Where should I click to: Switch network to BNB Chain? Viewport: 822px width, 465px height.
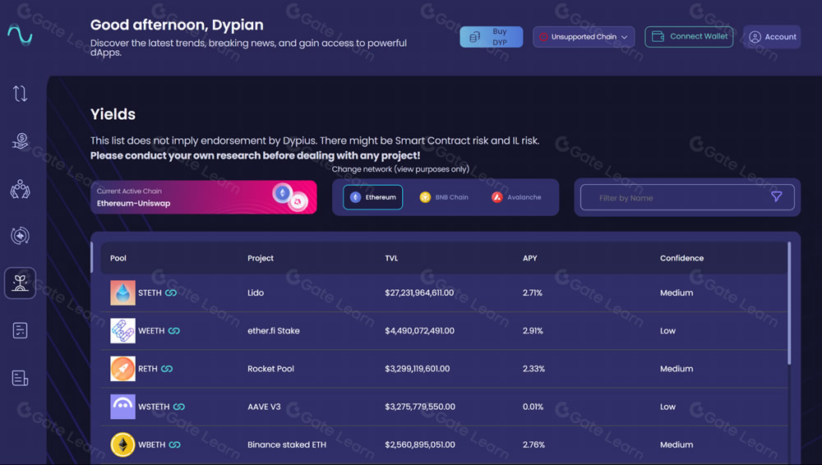[x=444, y=197]
